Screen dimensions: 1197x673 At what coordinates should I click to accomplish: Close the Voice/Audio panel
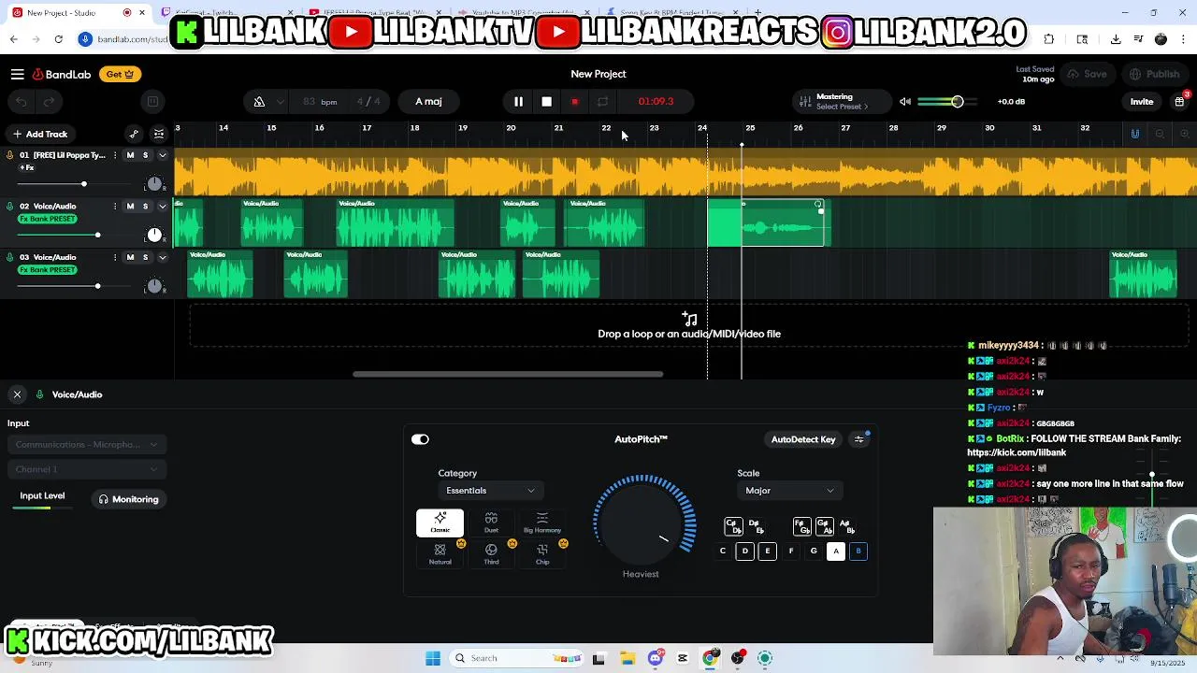click(17, 394)
